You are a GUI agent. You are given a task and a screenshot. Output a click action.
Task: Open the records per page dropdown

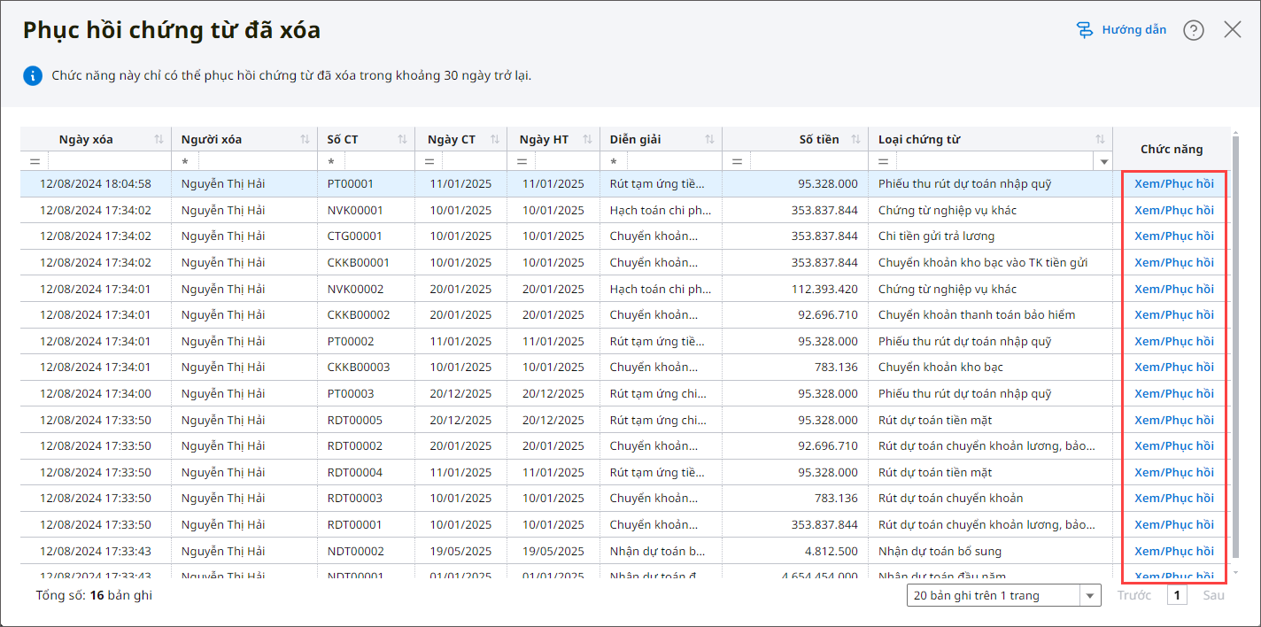click(1003, 595)
